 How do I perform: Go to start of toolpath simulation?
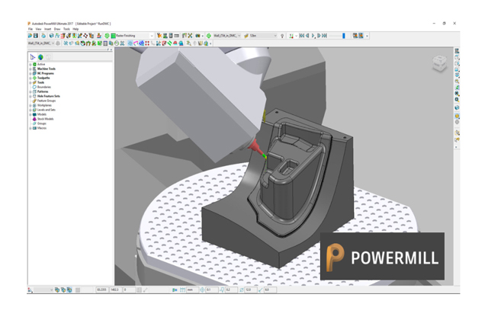pos(302,36)
